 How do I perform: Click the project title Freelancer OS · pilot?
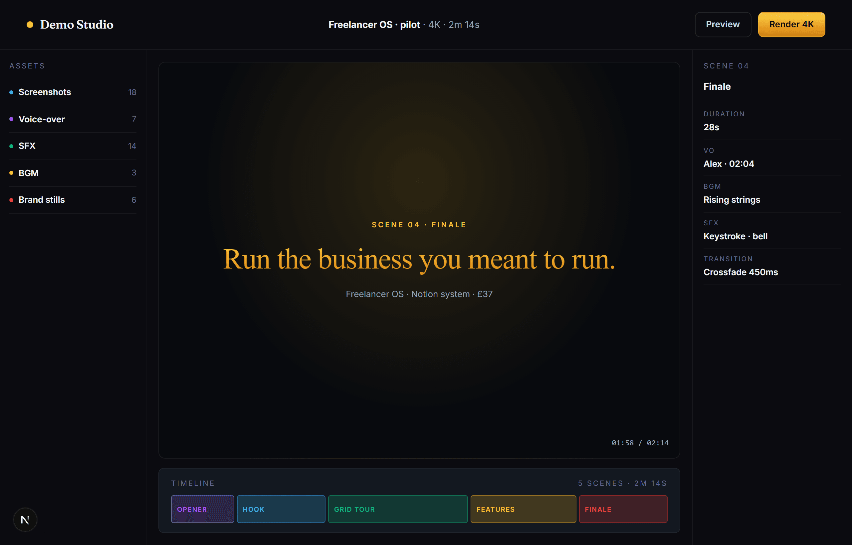coord(374,25)
